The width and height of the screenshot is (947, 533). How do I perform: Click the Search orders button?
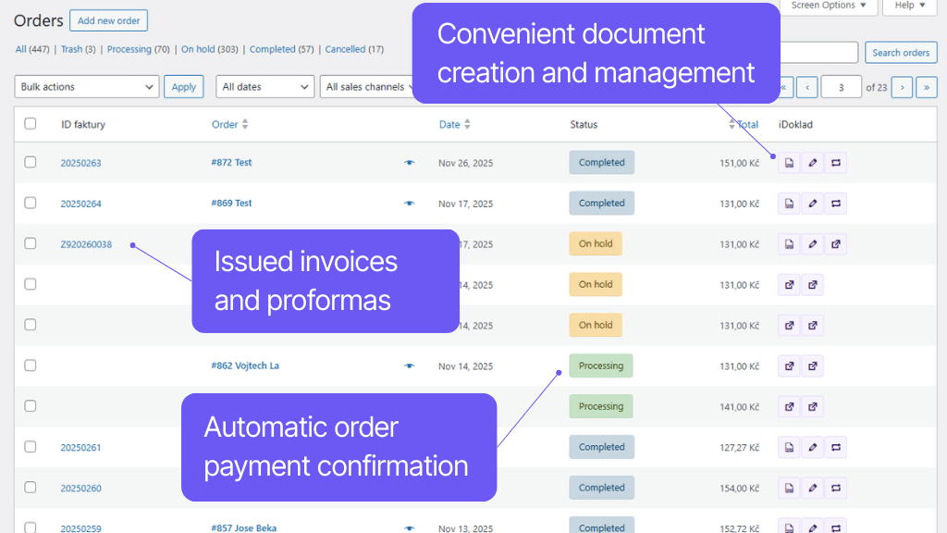pos(900,53)
